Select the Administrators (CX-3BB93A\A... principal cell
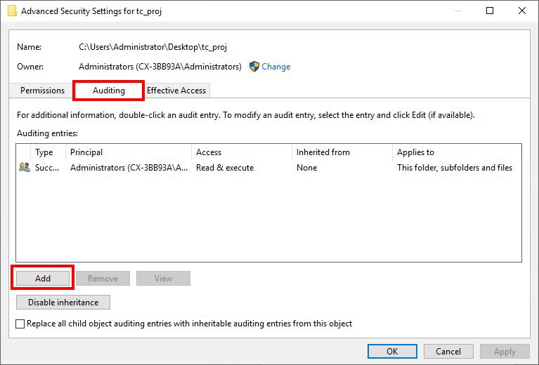The height and width of the screenshot is (365, 539). [129, 168]
